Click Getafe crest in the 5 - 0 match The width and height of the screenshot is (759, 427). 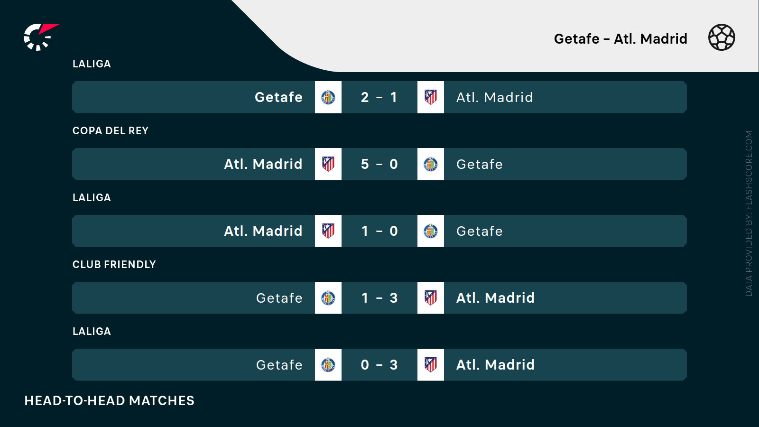(x=431, y=164)
